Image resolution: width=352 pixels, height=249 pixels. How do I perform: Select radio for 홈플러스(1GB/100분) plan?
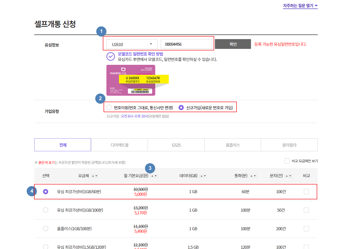[x=46, y=228]
